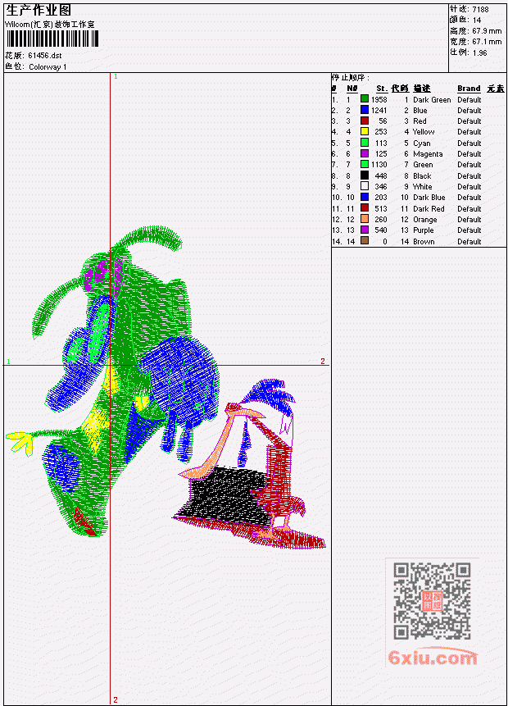508x706 pixels.
Task: Click the Cyan row color swatch
Action: coord(365,143)
